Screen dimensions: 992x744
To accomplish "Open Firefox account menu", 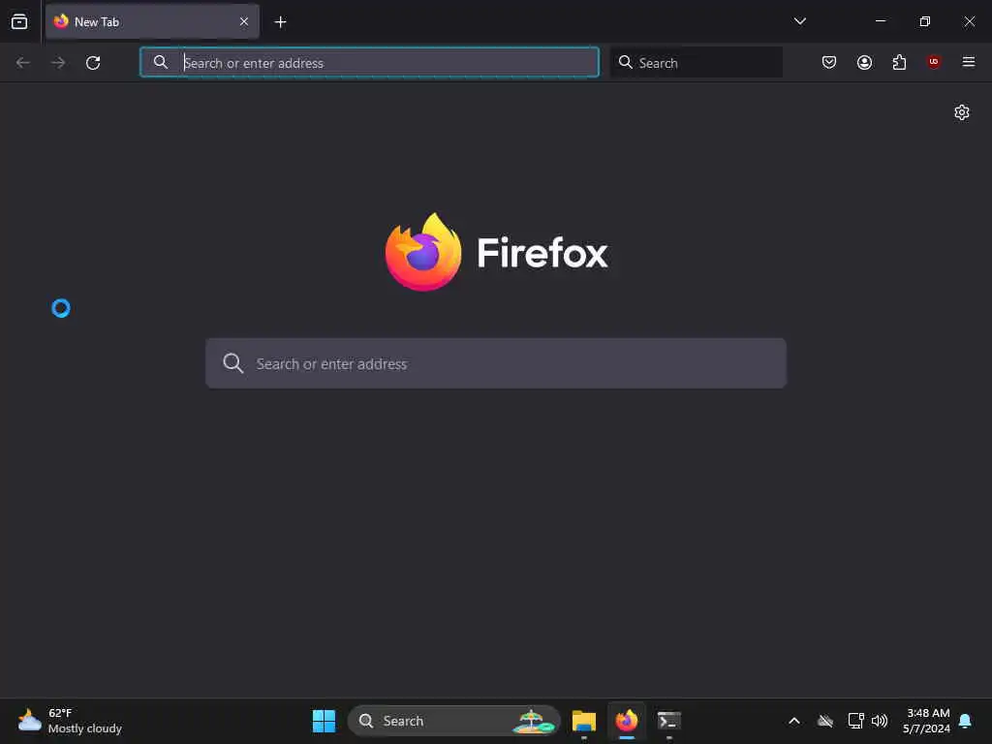I will point(864,62).
